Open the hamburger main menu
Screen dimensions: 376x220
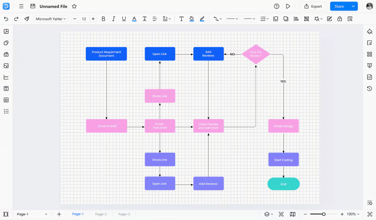[21, 7]
